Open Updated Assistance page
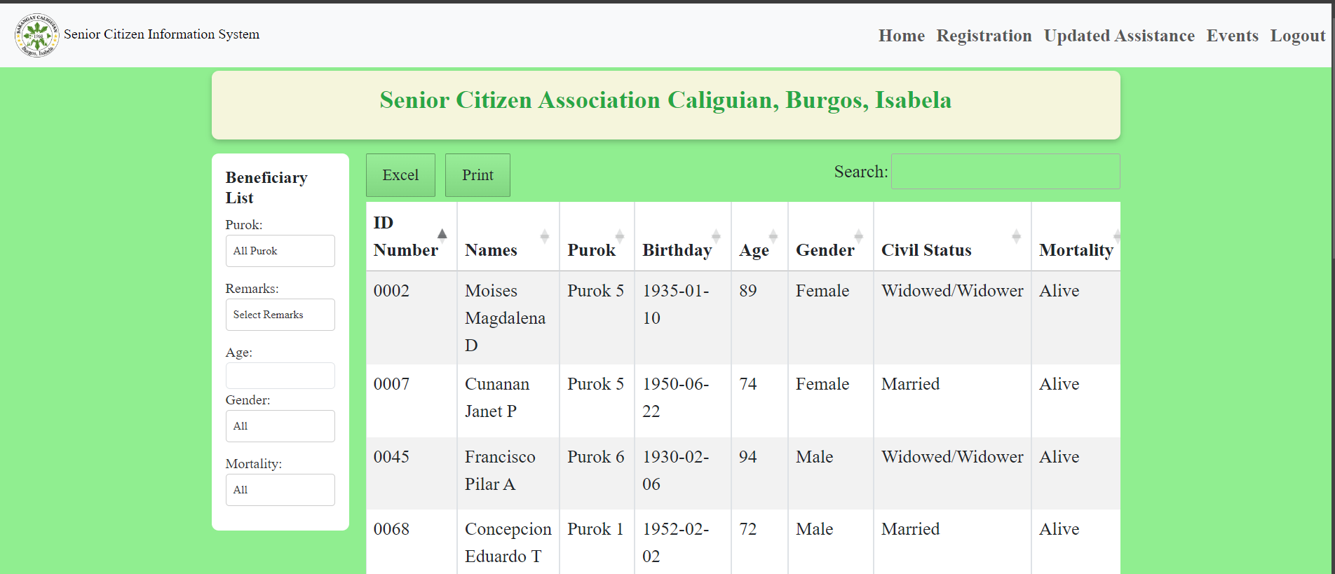Viewport: 1335px width, 574px height. (1119, 36)
